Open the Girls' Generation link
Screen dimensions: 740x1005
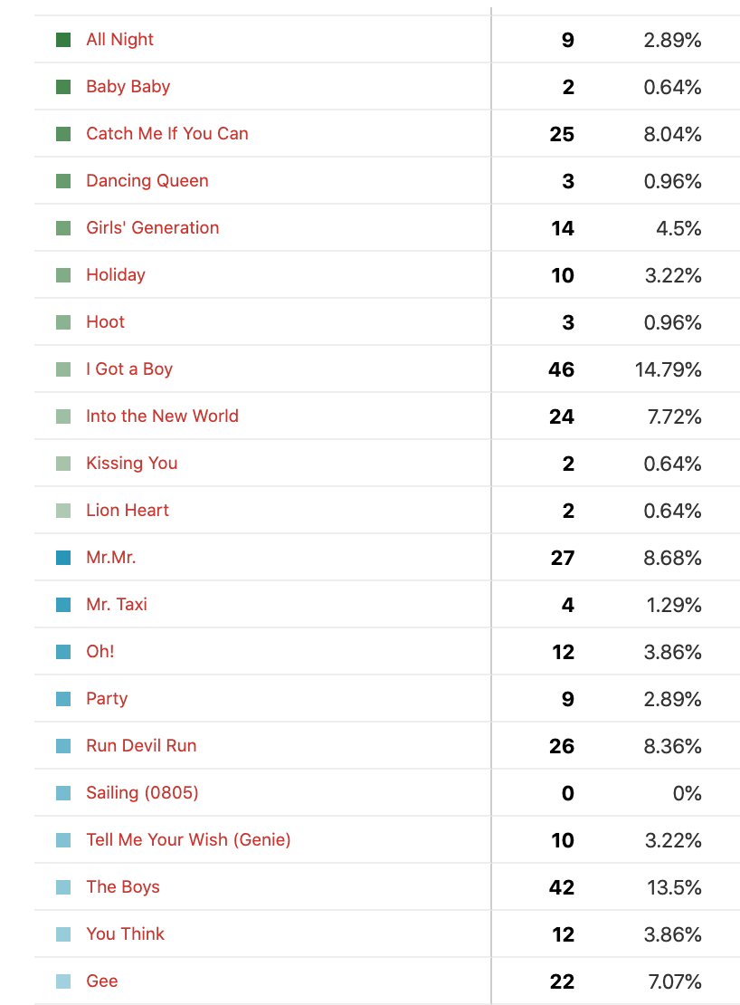point(152,228)
